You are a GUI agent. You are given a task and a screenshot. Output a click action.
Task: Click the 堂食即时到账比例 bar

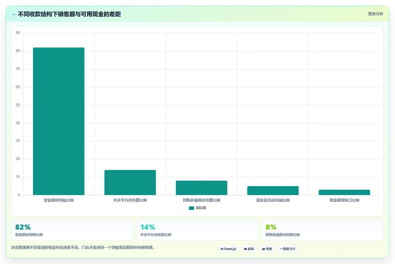tap(59, 121)
